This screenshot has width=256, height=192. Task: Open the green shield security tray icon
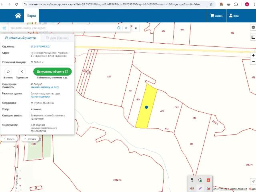(x=200, y=180)
